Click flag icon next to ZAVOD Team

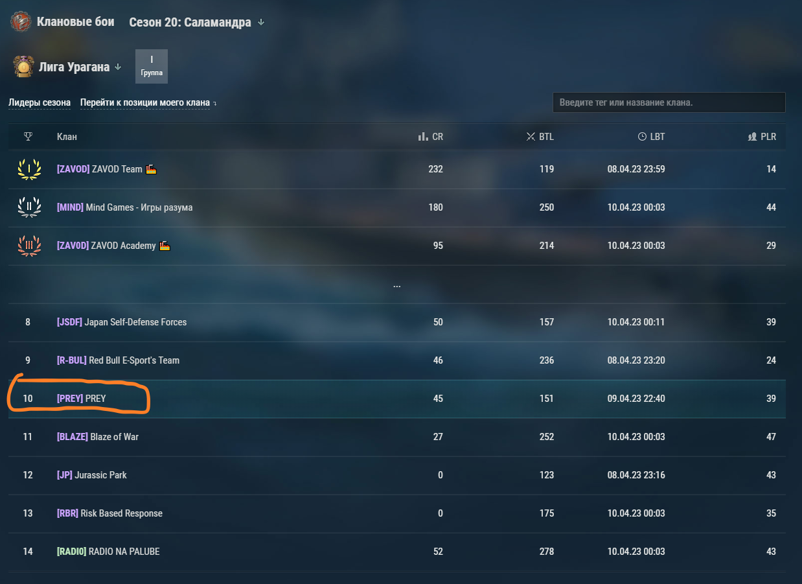point(152,169)
